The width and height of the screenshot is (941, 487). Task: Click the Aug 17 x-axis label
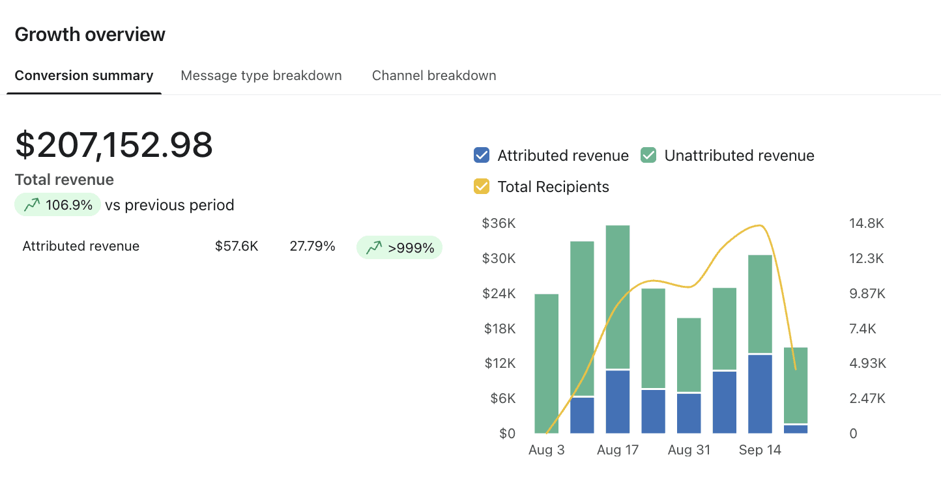pyautogui.click(x=618, y=450)
